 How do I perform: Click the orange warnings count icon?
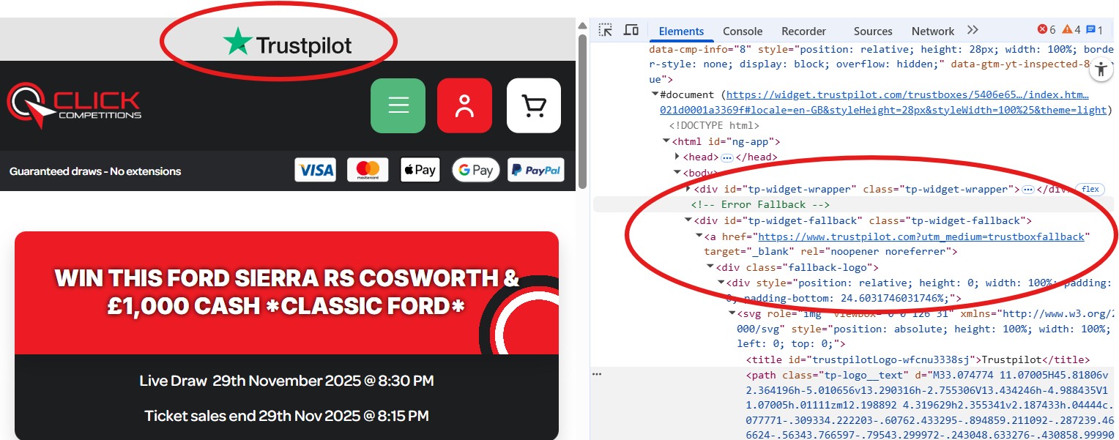(1071, 30)
